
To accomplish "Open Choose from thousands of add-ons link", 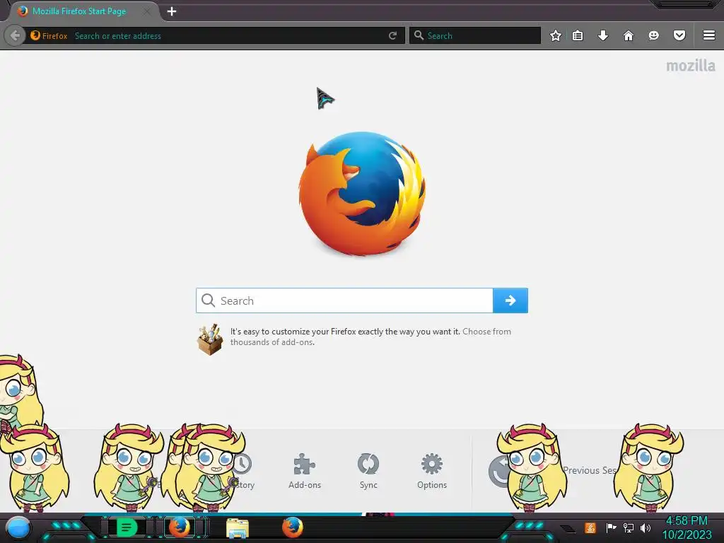I will pyautogui.click(x=370, y=337).
